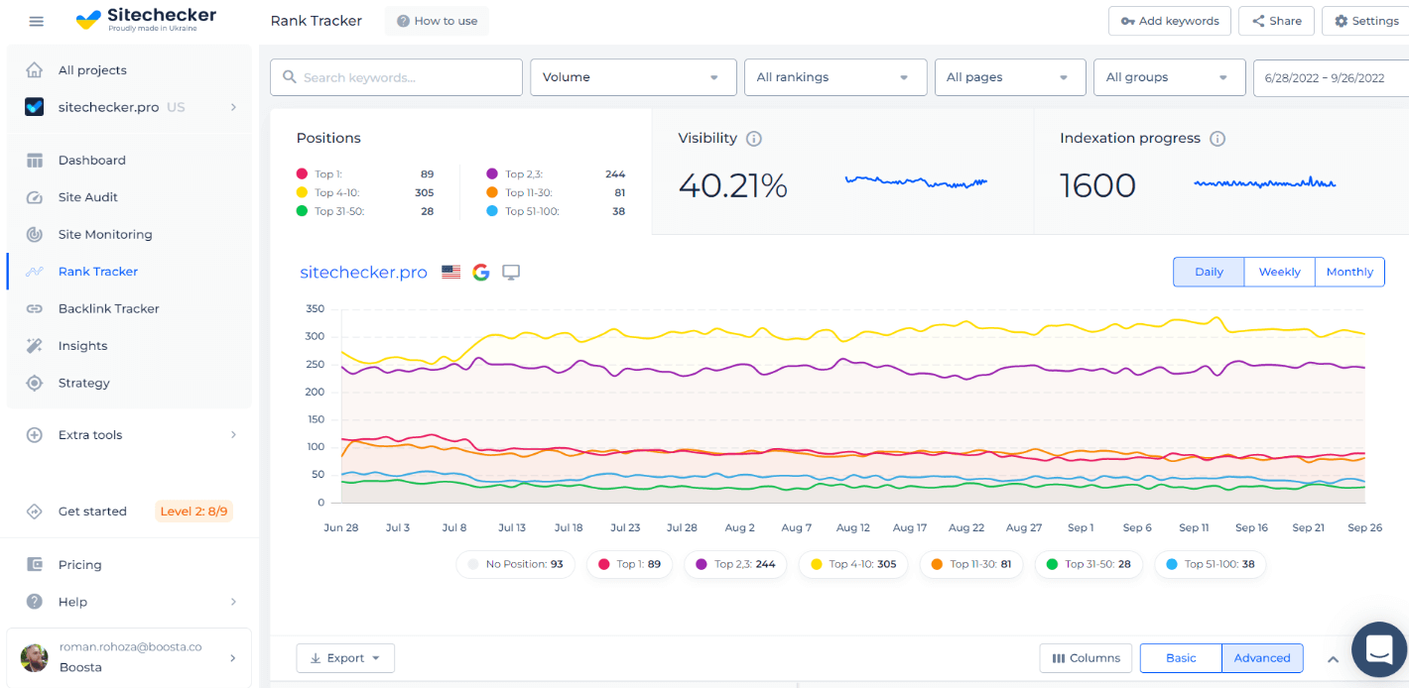This screenshot has width=1409, height=688.
Task: Open the hamburger menu icon
Action: coord(36,21)
